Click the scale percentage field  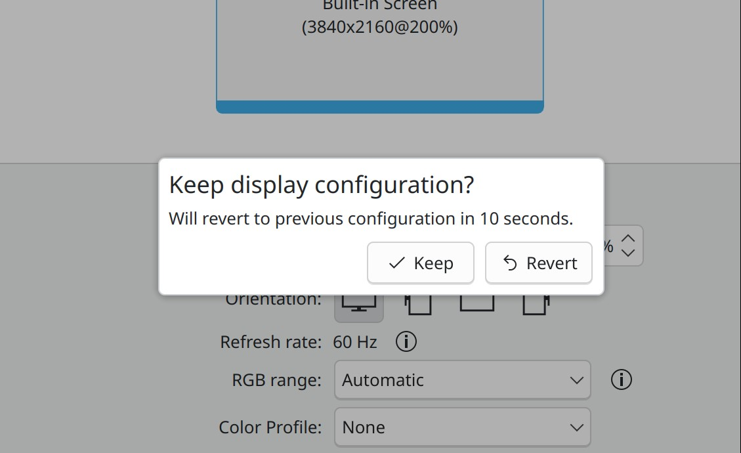(x=608, y=246)
